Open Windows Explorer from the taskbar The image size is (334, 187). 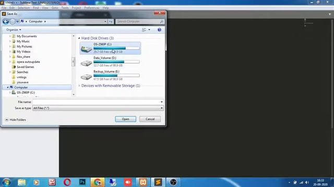pyautogui.click(x=22, y=182)
